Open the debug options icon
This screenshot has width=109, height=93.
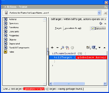pyautogui.click(x=89, y=48)
